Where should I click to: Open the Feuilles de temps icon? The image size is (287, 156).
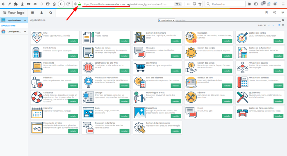(89, 53)
